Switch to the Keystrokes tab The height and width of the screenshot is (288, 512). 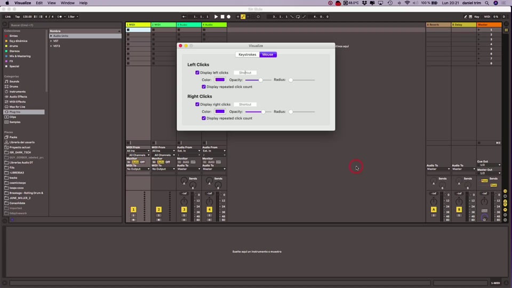click(247, 54)
